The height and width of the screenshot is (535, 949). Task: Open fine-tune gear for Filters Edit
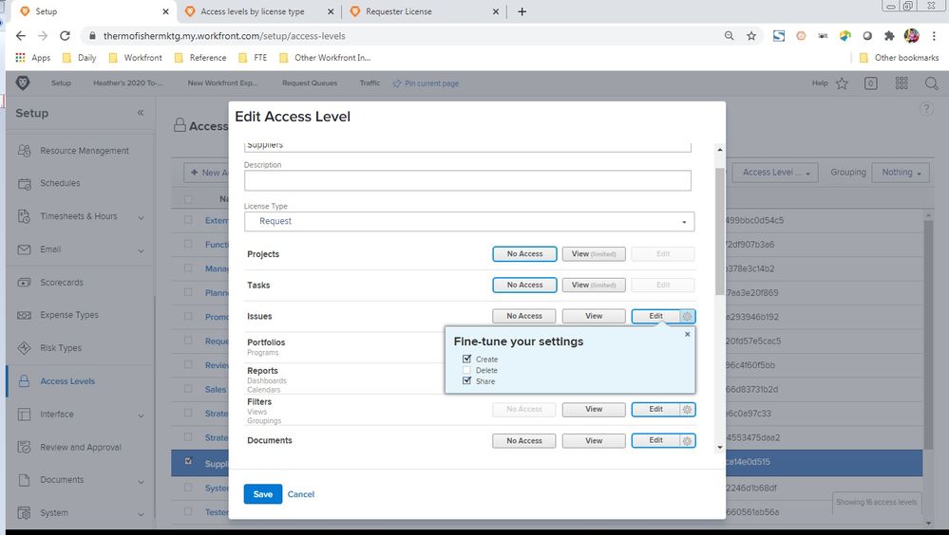[x=688, y=410]
